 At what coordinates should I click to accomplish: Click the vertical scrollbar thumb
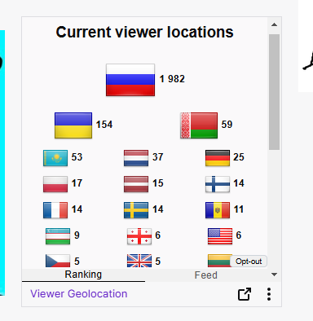[274, 92]
